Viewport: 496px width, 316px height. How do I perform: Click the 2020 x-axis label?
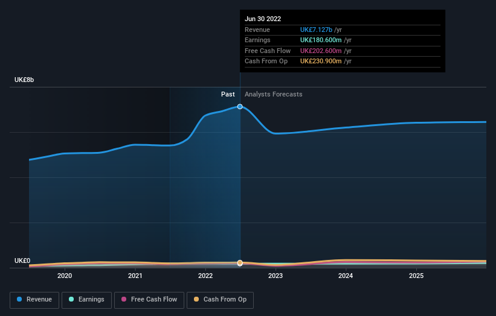(65, 276)
